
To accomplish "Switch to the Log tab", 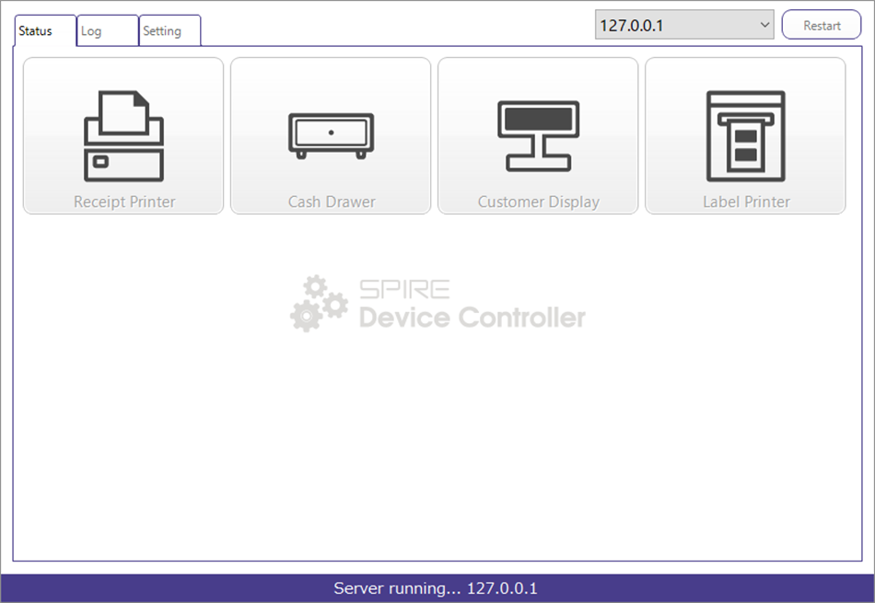I will [107, 30].
